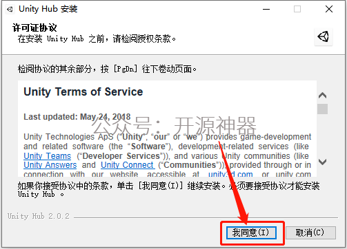Open the Unity Connect link
The image size is (347, 249).
tap(127, 165)
